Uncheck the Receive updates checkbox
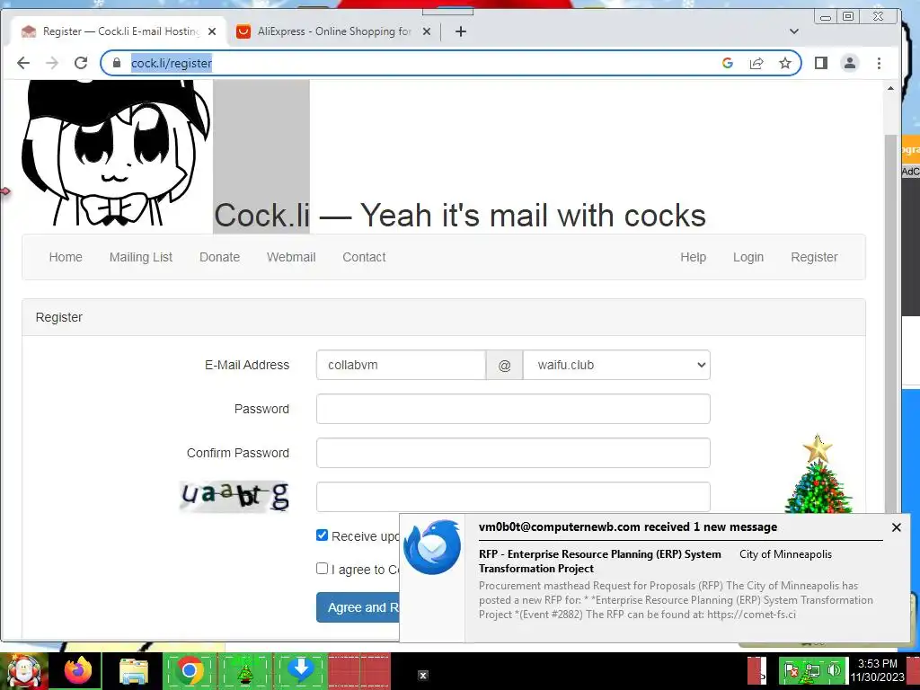The height and width of the screenshot is (690, 920). tap(322, 535)
